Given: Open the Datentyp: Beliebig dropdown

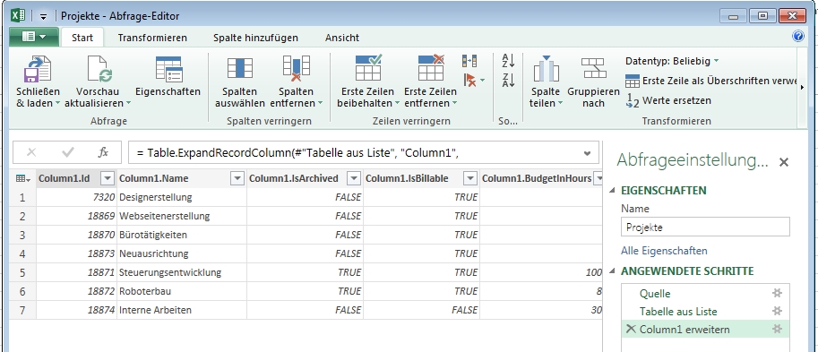Looking at the screenshot, I should tap(672, 61).
